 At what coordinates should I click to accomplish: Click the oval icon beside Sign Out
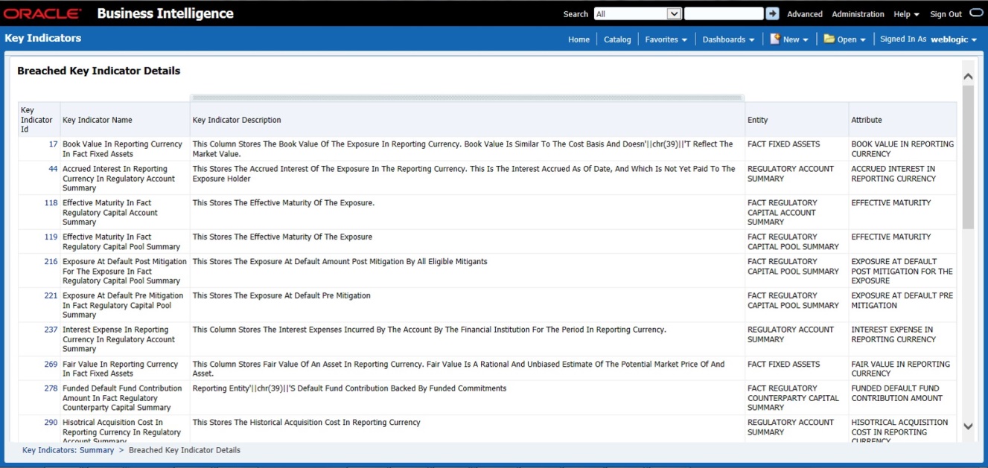pyautogui.click(x=976, y=13)
